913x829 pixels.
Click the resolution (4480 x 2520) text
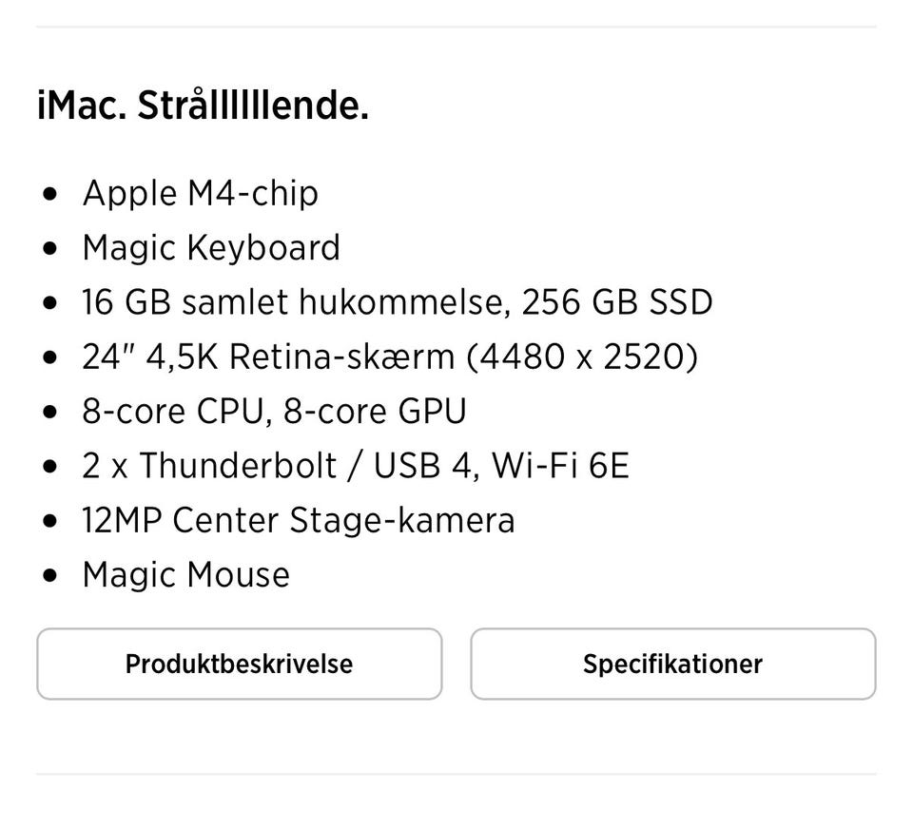click(582, 357)
